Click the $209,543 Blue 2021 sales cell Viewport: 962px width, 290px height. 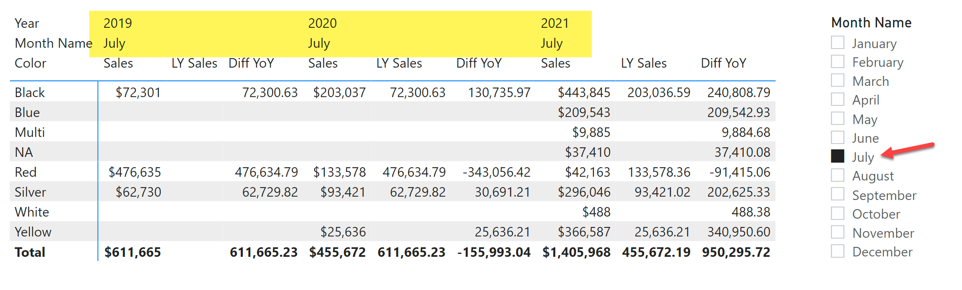coord(584,112)
